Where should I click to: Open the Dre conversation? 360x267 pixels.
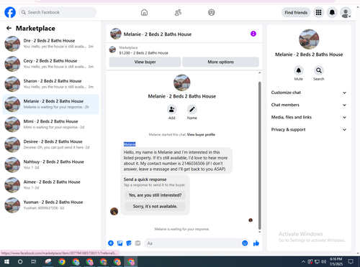tap(50, 44)
